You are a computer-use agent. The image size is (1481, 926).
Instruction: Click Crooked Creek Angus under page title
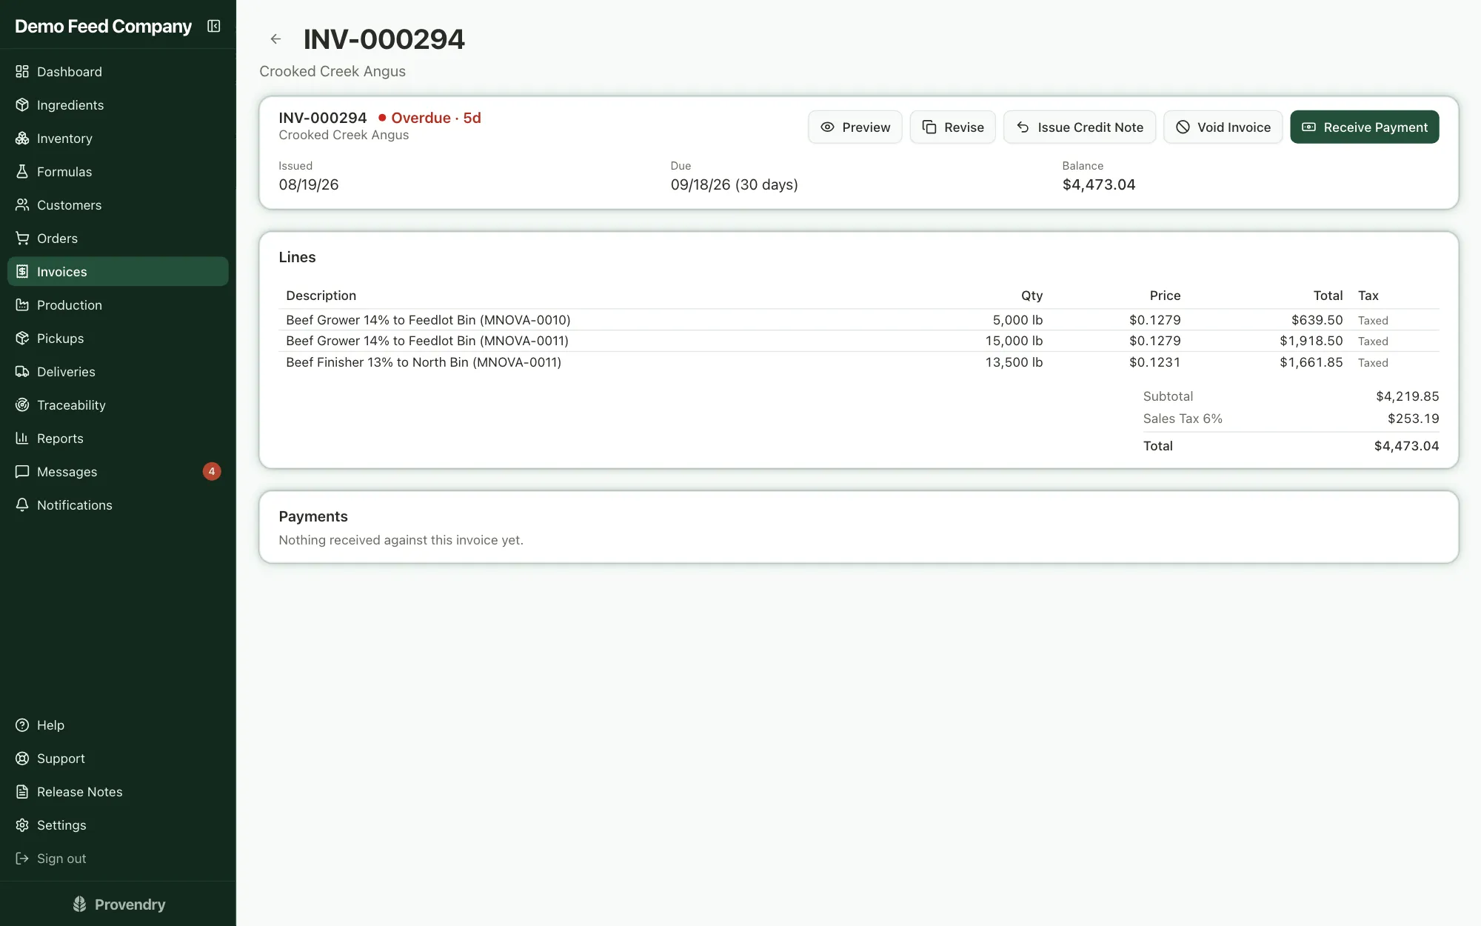(x=332, y=72)
